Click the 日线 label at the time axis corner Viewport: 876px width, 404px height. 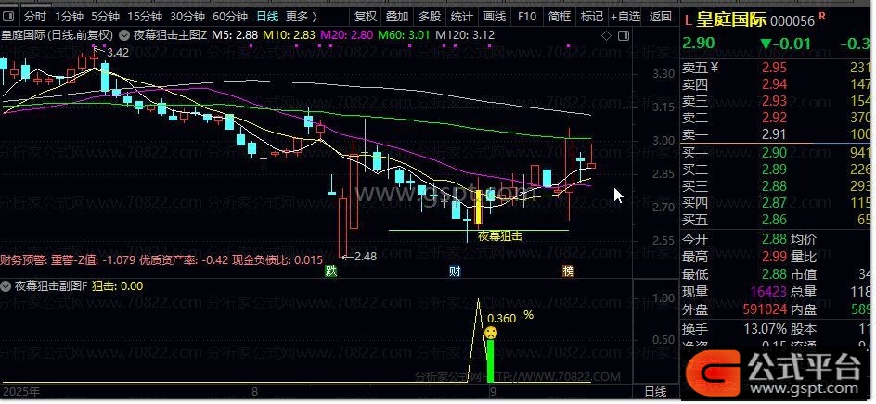coord(655,391)
